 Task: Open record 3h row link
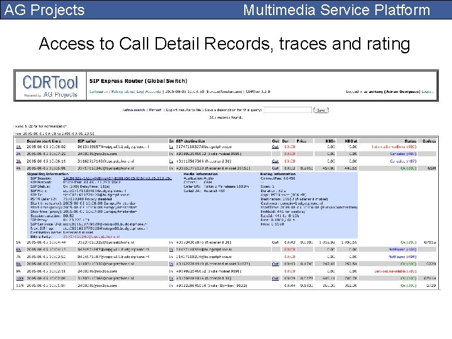18,161
